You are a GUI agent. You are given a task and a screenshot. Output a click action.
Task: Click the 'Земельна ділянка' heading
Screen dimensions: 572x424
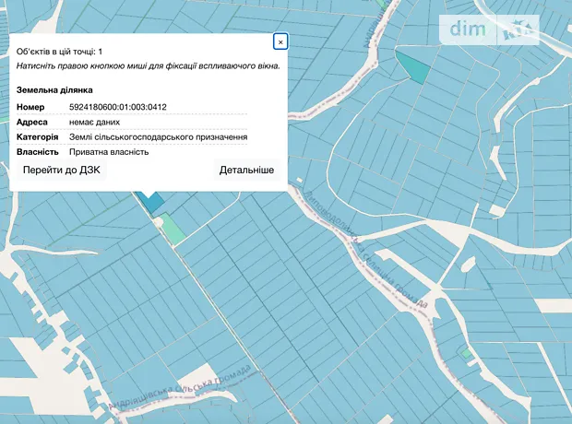pyautogui.click(x=54, y=90)
